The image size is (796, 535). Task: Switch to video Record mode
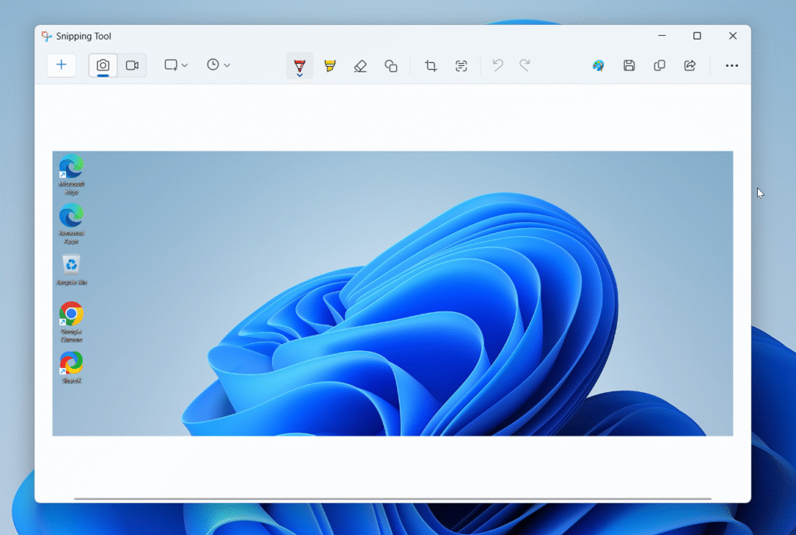[132, 65]
